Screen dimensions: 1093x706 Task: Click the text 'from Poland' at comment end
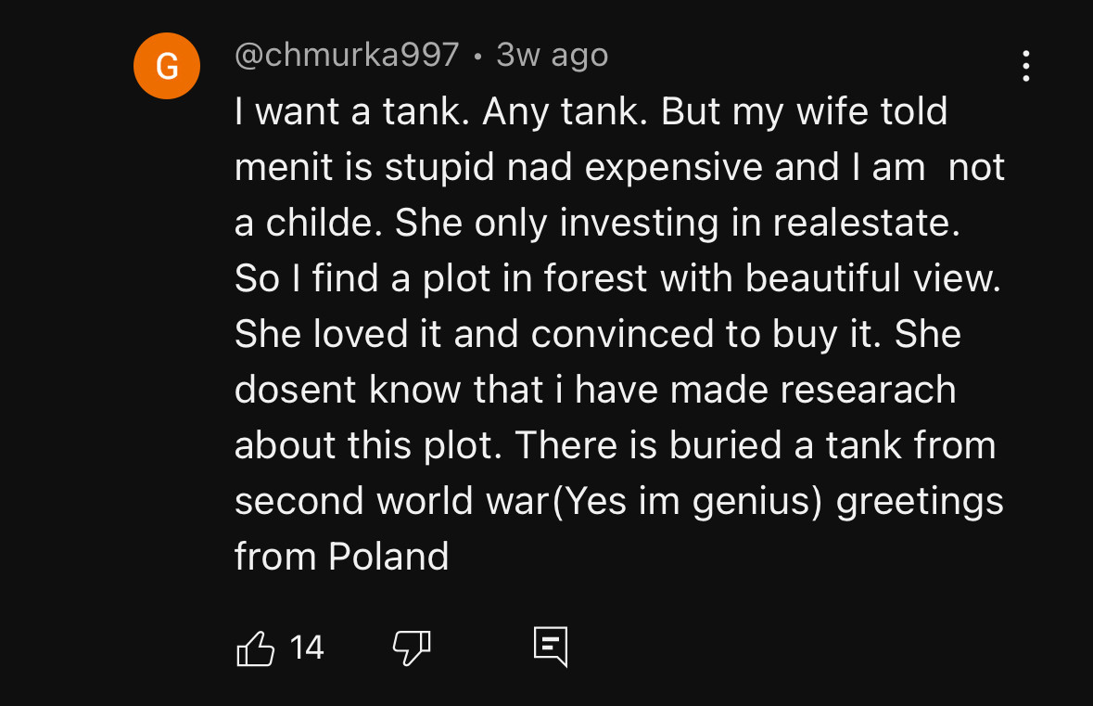341,557
